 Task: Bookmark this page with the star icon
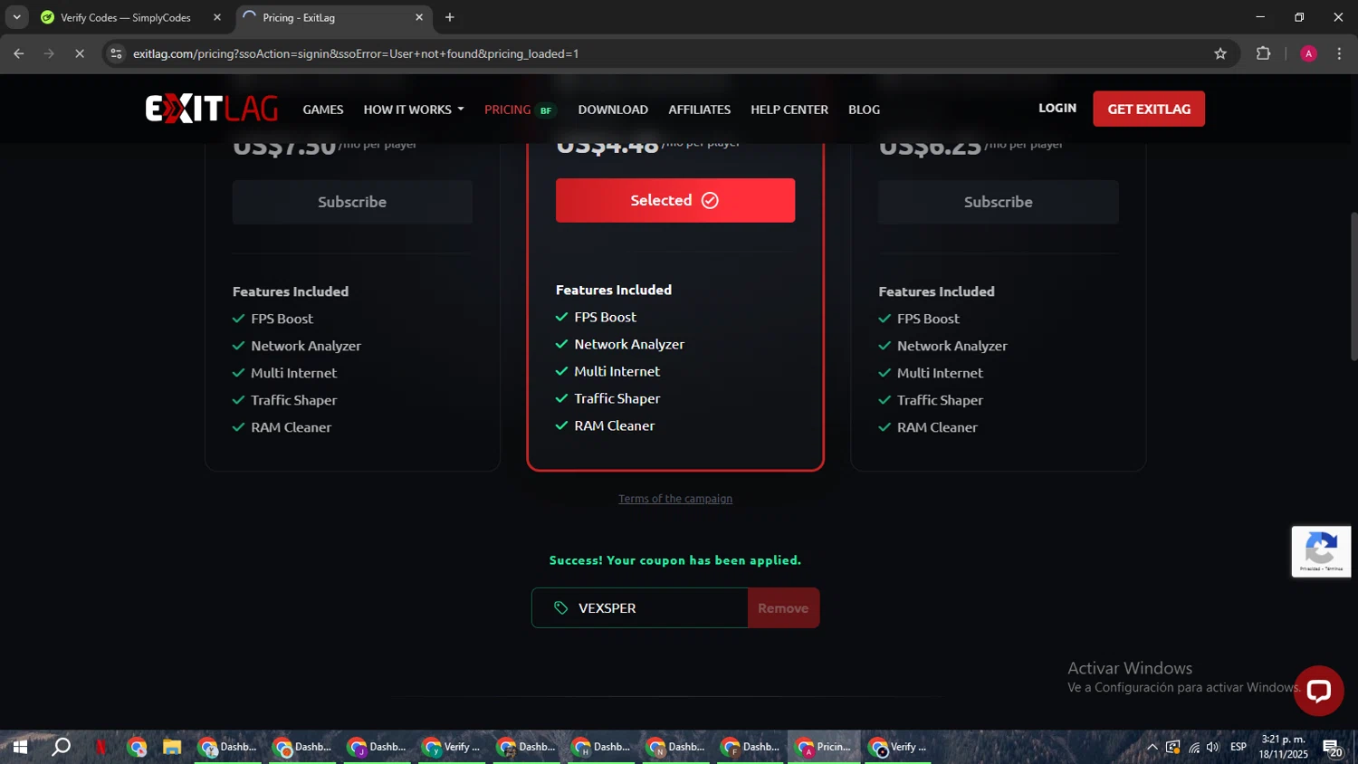pyautogui.click(x=1220, y=53)
